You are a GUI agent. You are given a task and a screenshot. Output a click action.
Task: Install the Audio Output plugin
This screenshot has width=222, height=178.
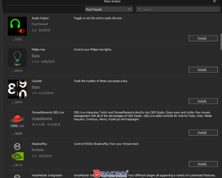click(203, 38)
